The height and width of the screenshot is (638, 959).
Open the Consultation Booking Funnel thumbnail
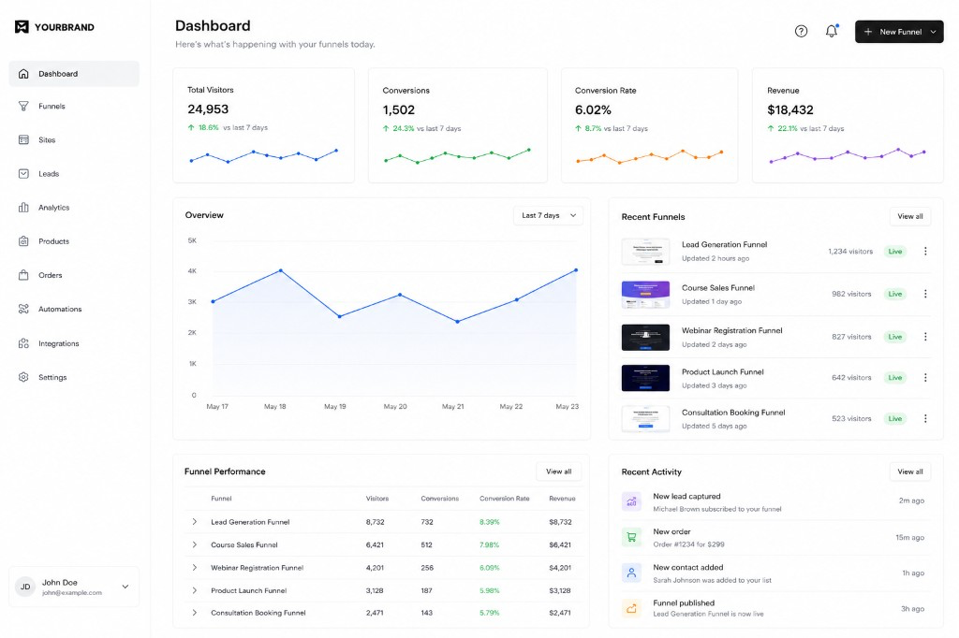point(645,419)
